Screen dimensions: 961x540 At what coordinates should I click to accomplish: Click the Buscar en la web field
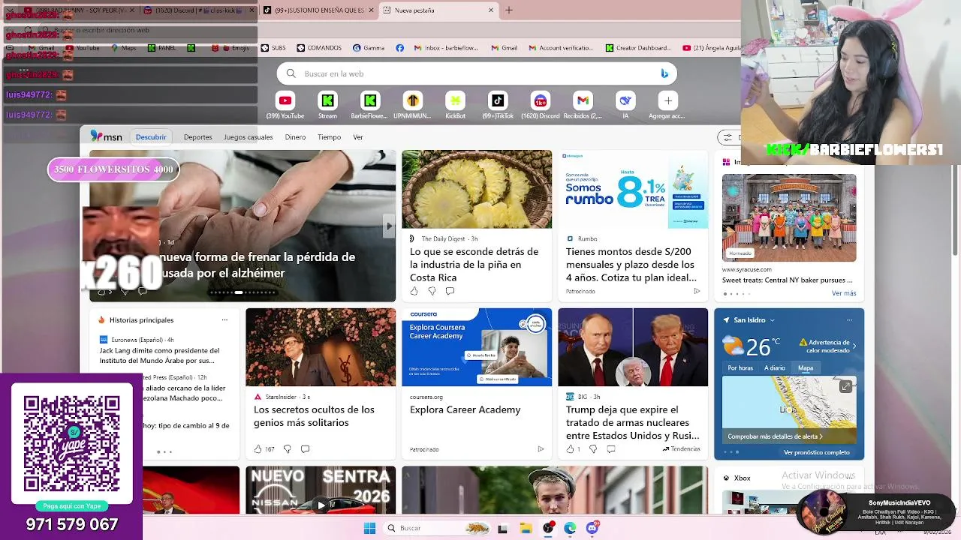point(477,73)
